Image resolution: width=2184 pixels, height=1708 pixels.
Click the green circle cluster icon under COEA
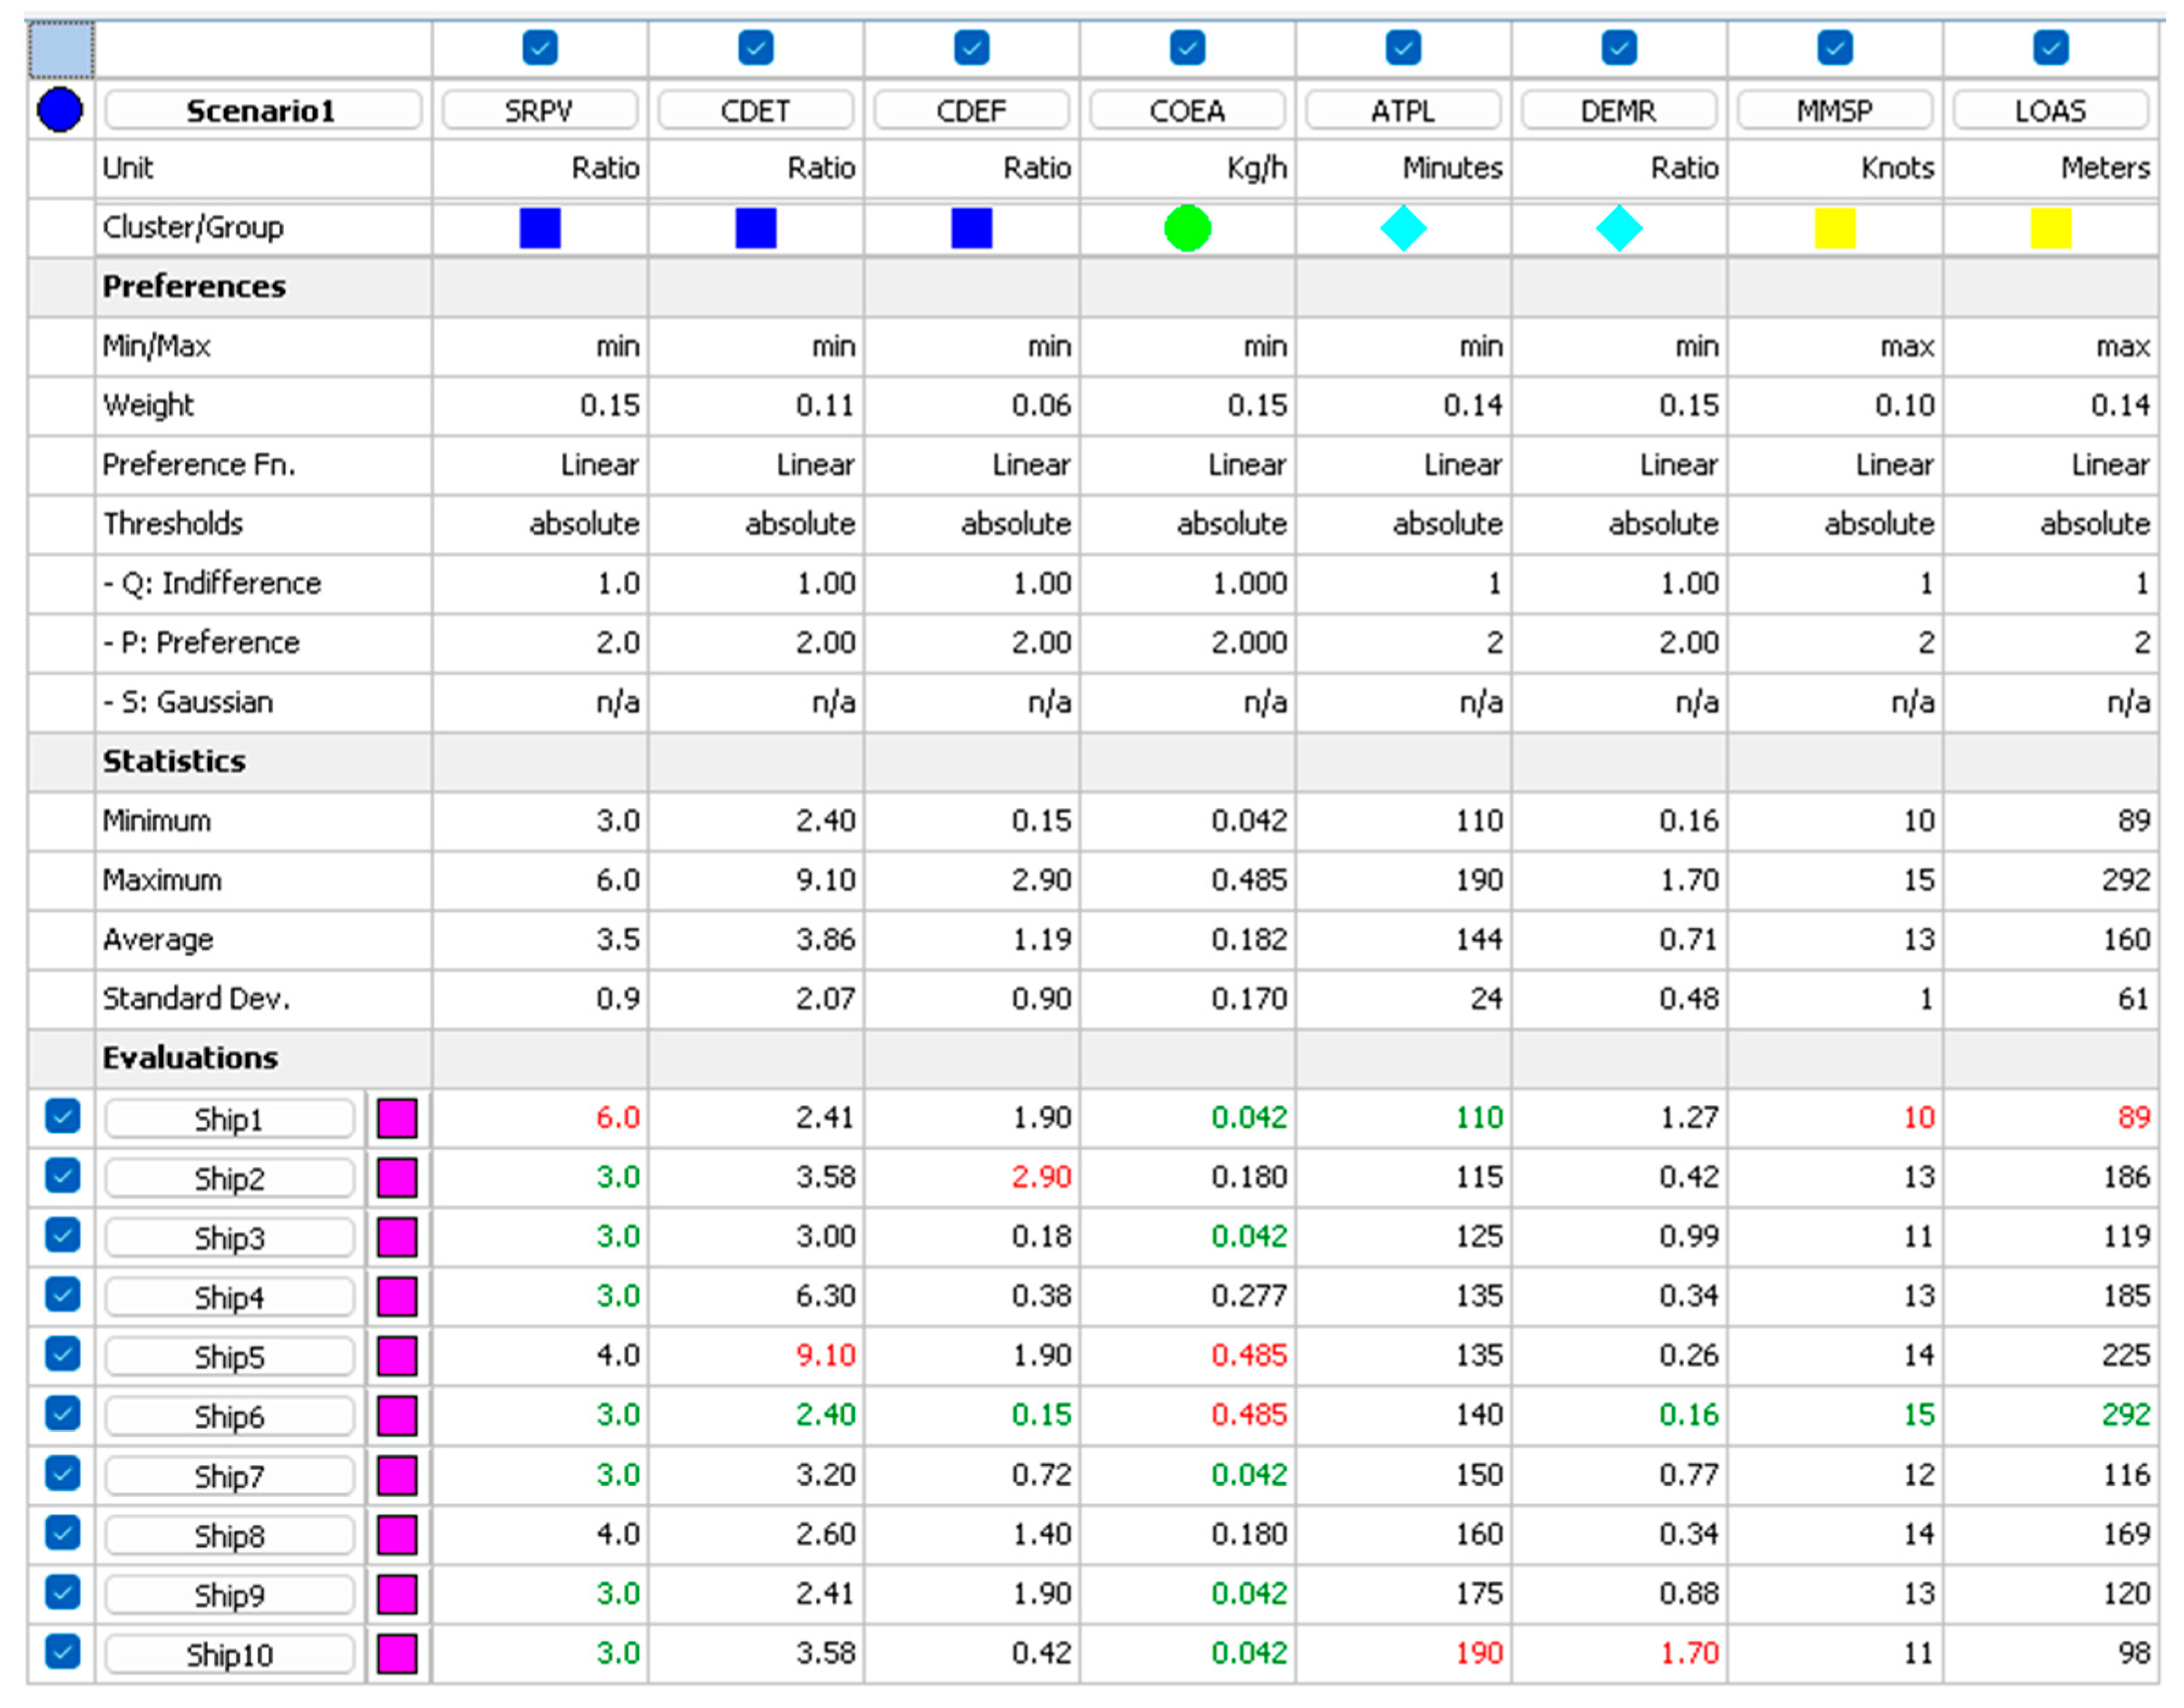point(1187,228)
